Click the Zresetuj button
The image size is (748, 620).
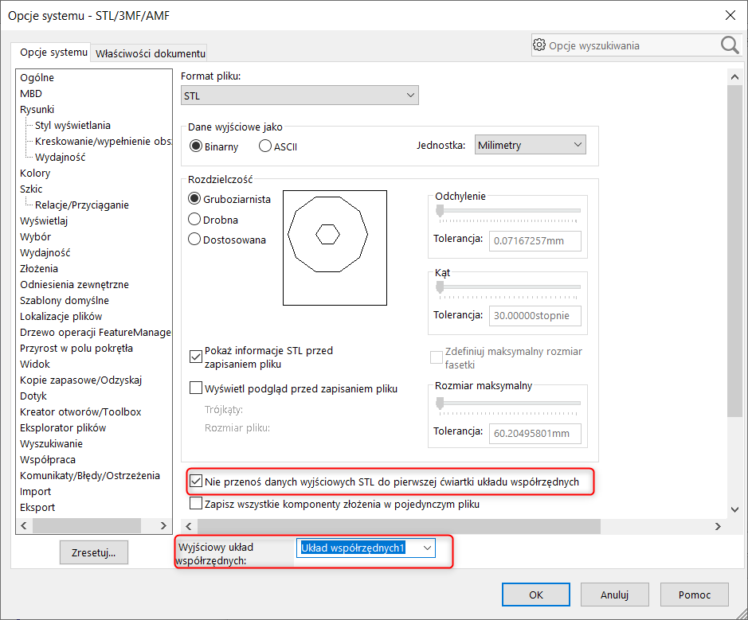pos(94,552)
